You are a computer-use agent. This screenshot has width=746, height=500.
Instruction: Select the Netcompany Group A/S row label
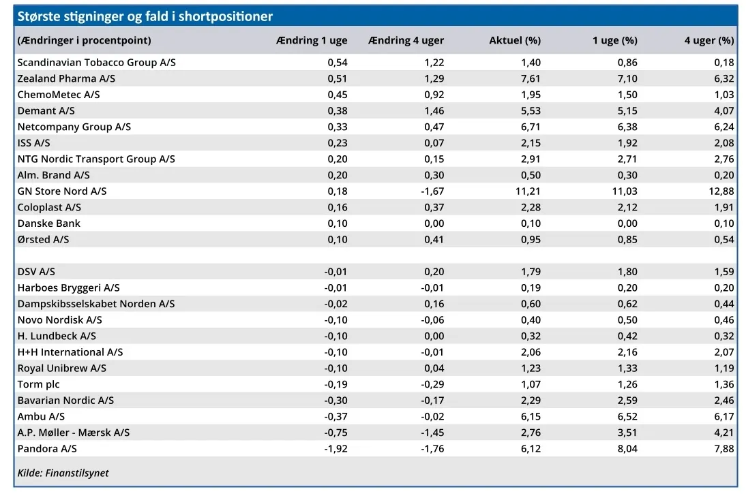coord(74,127)
